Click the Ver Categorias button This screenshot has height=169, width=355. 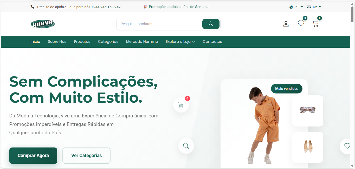click(86, 156)
